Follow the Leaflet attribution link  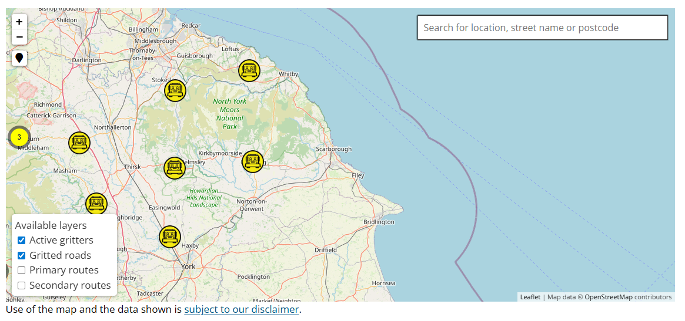click(530, 297)
